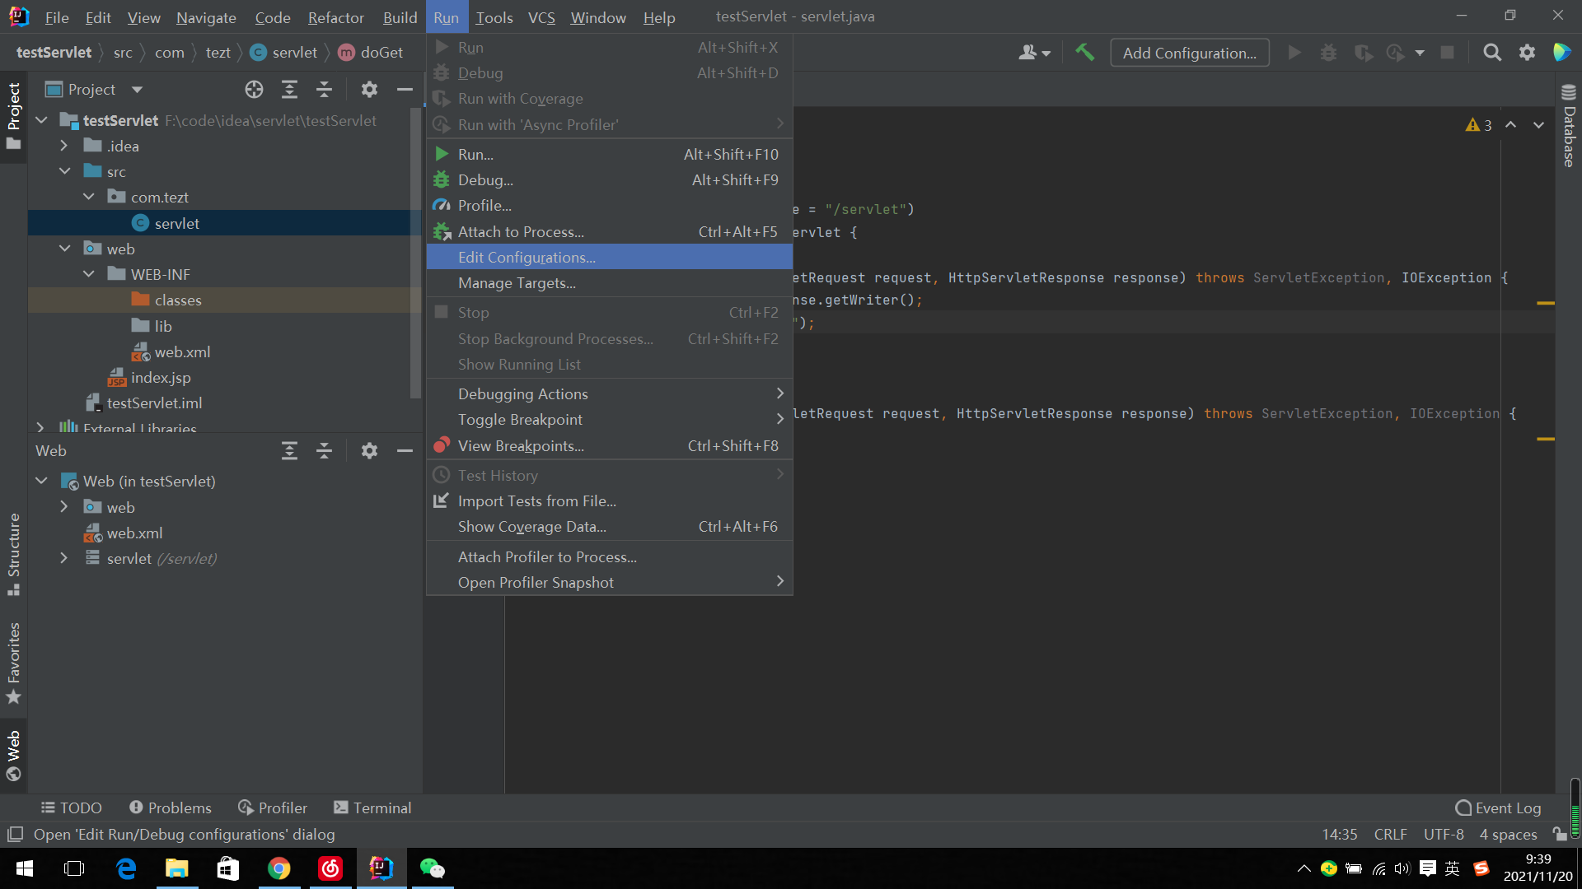Viewport: 1582px width, 889px height.
Task: Open the Tools menu
Action: pyautogui.click(x=494, y=17)
